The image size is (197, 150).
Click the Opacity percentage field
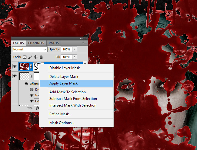(x=66, y=49)
